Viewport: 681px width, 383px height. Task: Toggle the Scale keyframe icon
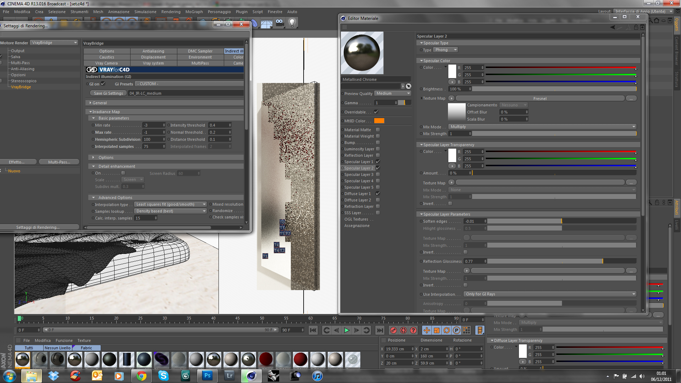(x=437, y=331)
